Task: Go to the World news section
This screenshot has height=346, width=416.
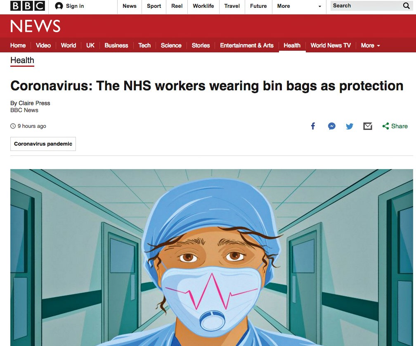Action: pyautogui.click(x=69, y=45)
